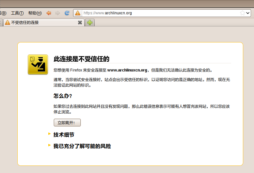
Task: Select the 不受信任的连接 tab
Action: tap(44, 23)
